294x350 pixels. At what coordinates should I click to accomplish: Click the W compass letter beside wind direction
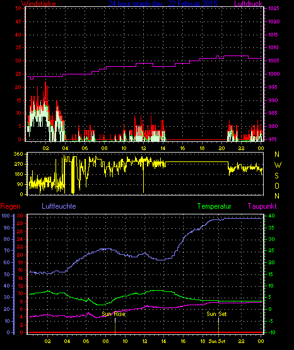278,165
